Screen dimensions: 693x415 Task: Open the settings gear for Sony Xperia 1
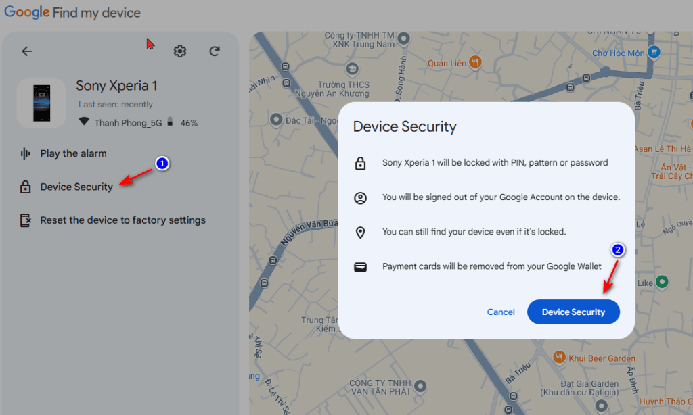click(x=179, y=51)
